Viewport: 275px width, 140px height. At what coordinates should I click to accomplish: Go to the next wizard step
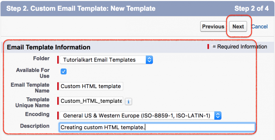pyautogui.click(x=238, y=26)
